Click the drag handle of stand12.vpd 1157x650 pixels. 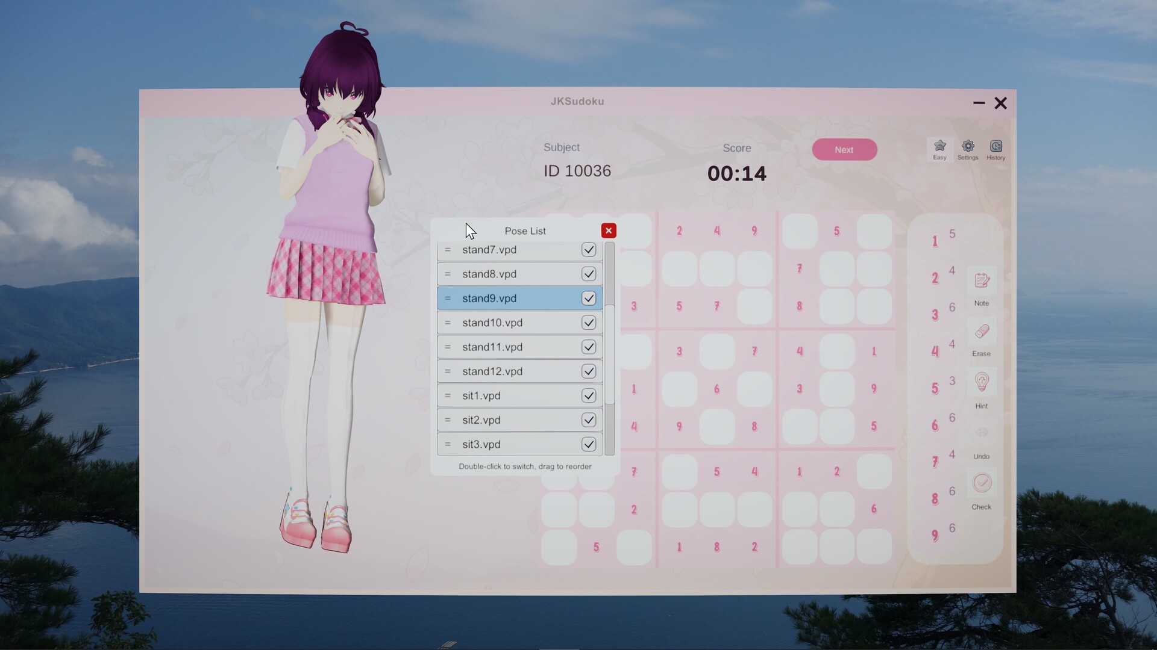[448, 371]
